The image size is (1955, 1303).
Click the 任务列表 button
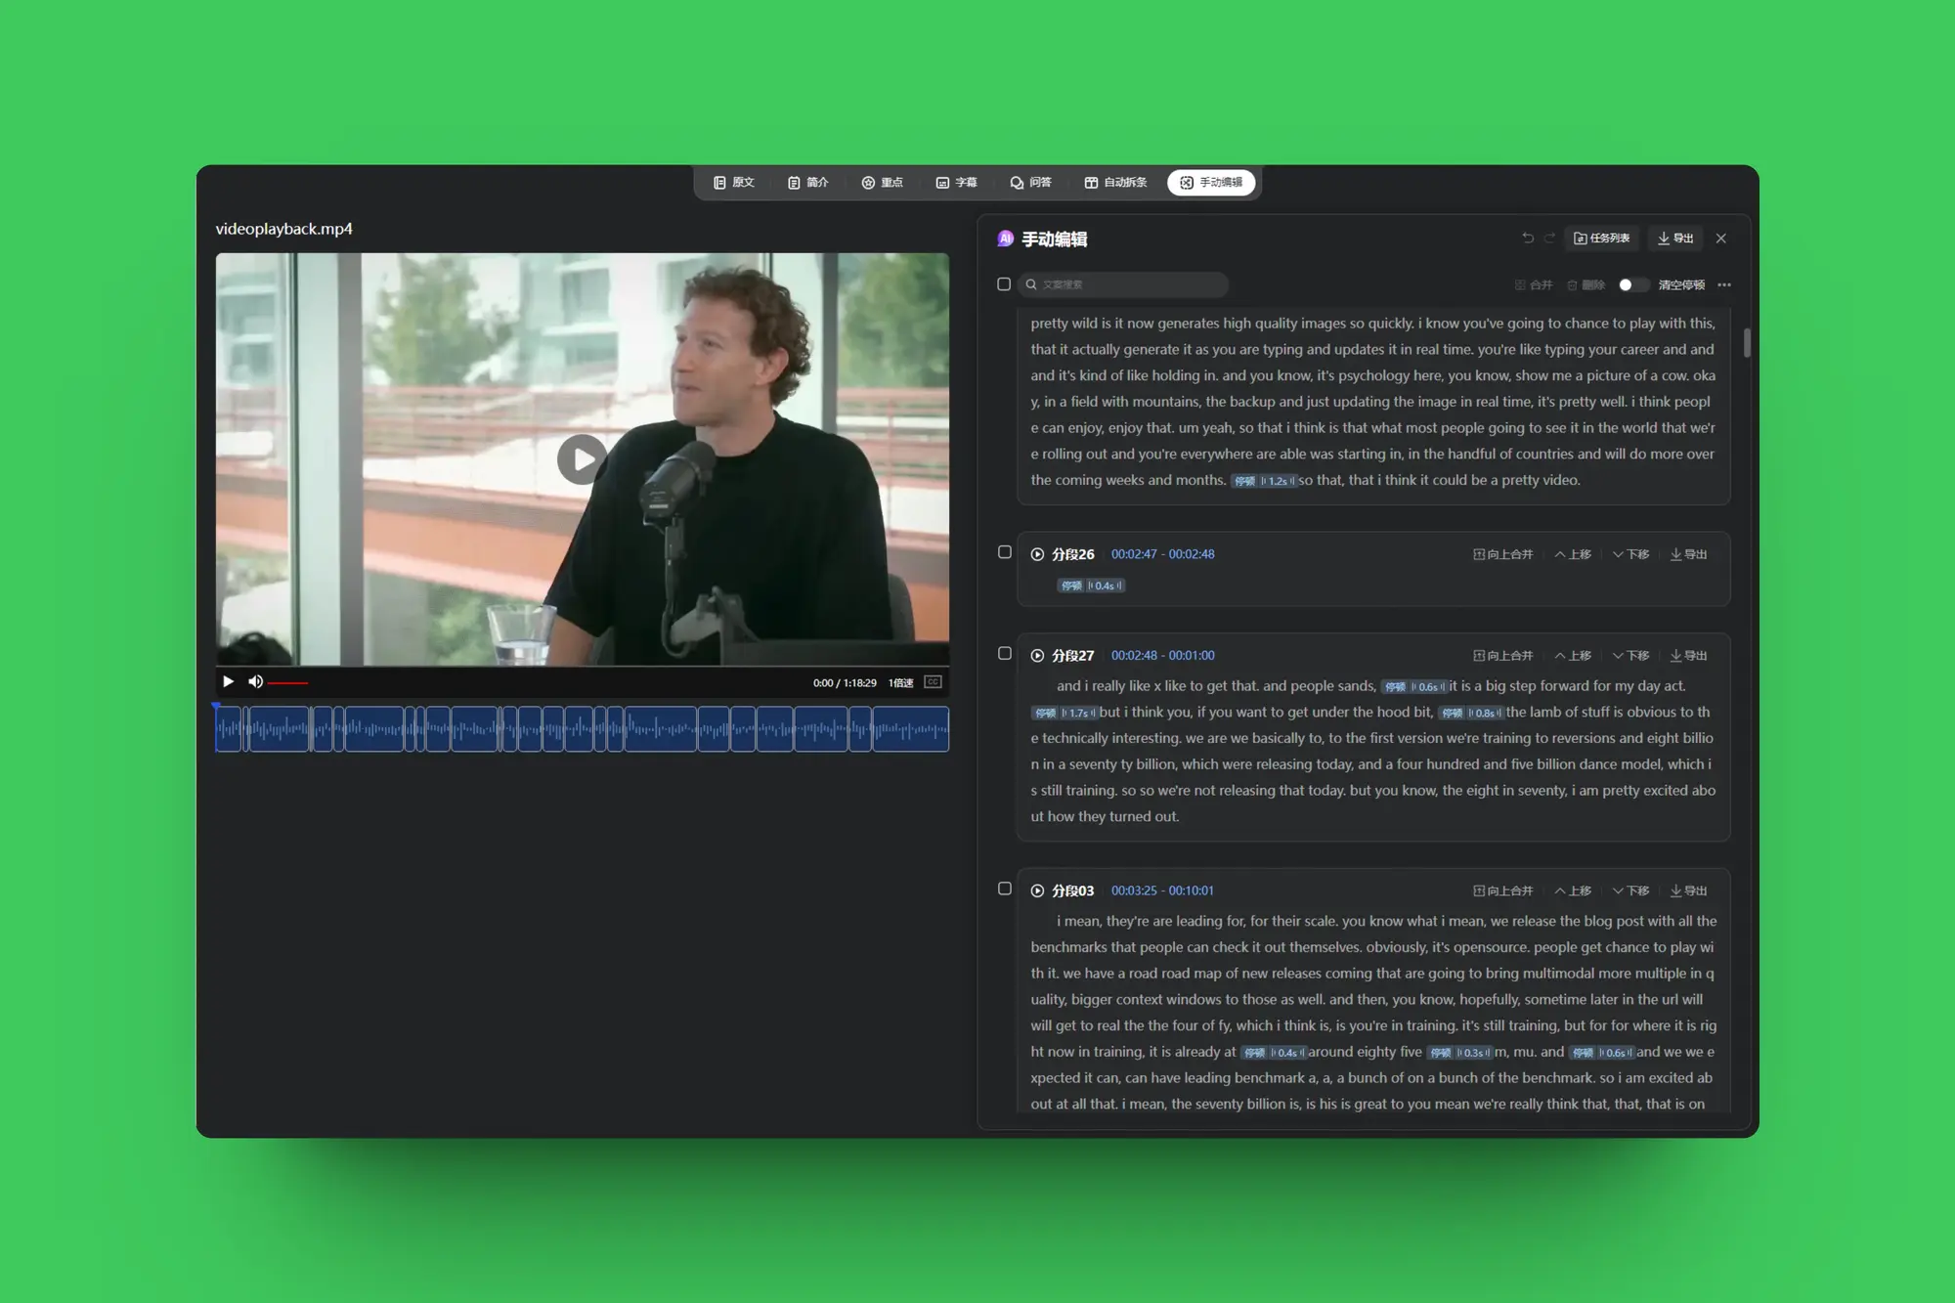[x=1601, y=238]
